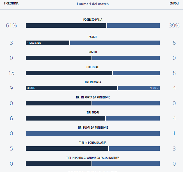The height and width of the screenshot is (172, 183).
Task: Click the '3 GOL' segment of the shots-on-target bar
Action: point(72,88)
